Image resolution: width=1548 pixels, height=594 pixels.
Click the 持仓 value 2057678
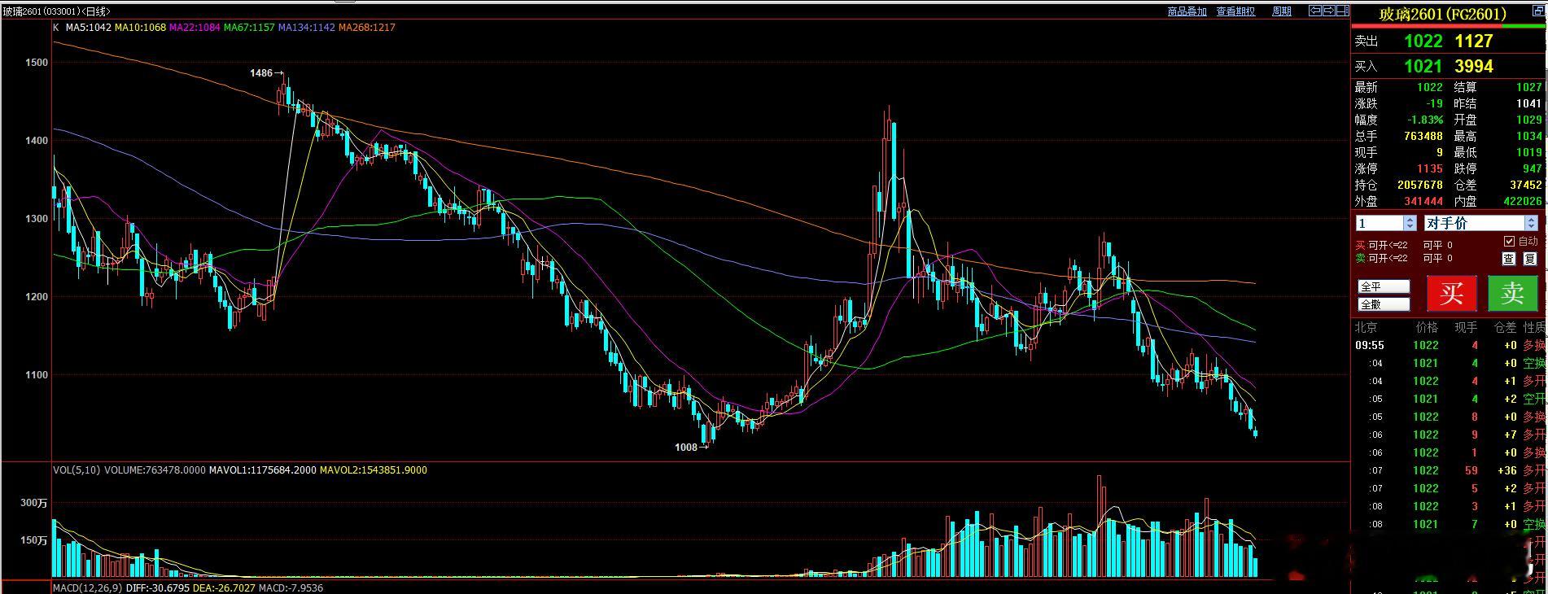coord(1420,185)
